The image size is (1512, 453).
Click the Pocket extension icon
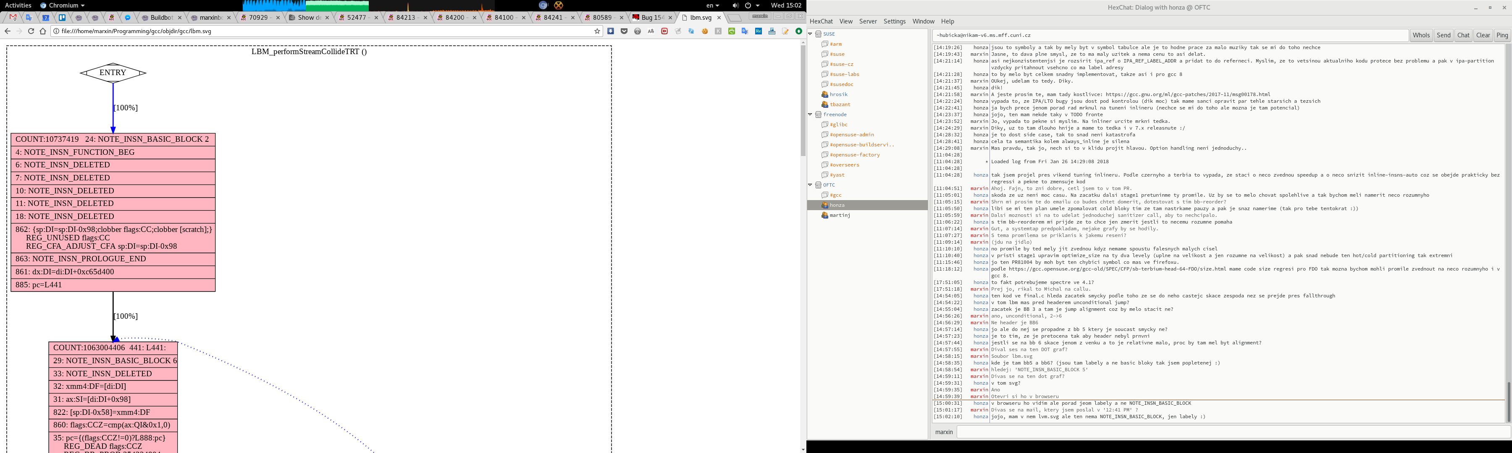click(624, 31)
